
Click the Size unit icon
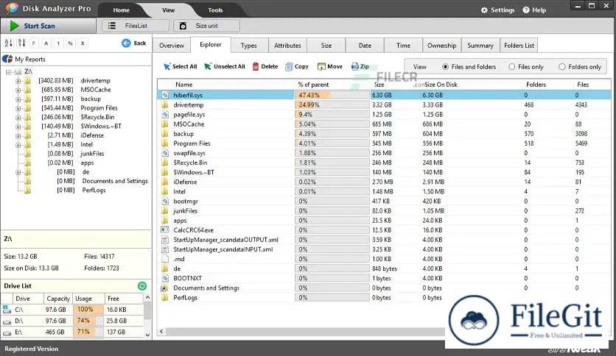pos(183,26)
